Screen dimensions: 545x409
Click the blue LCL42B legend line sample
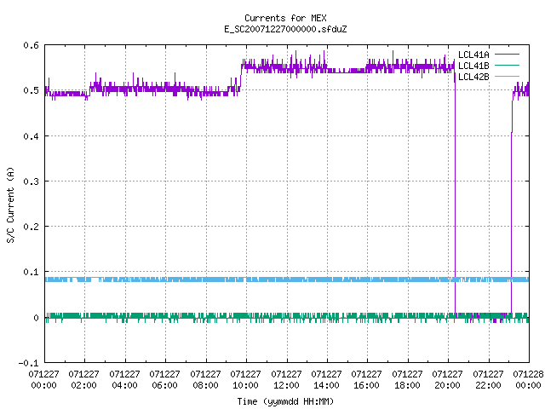point(507,76)
